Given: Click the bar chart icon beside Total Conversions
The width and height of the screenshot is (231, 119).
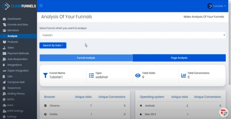Looking at the screenshot, I should pyautogui.click(x=183, y=75).
